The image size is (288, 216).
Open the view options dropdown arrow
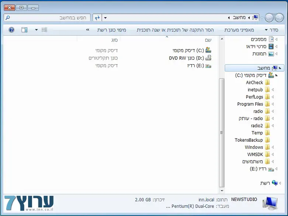tap(36, 30)
